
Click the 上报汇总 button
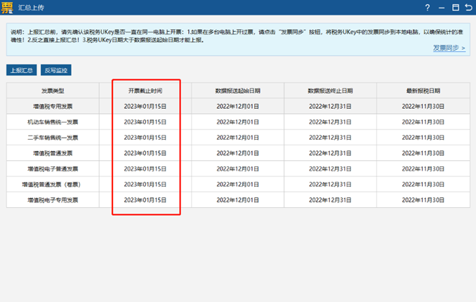pyautogui.click(x=21, y=70)
